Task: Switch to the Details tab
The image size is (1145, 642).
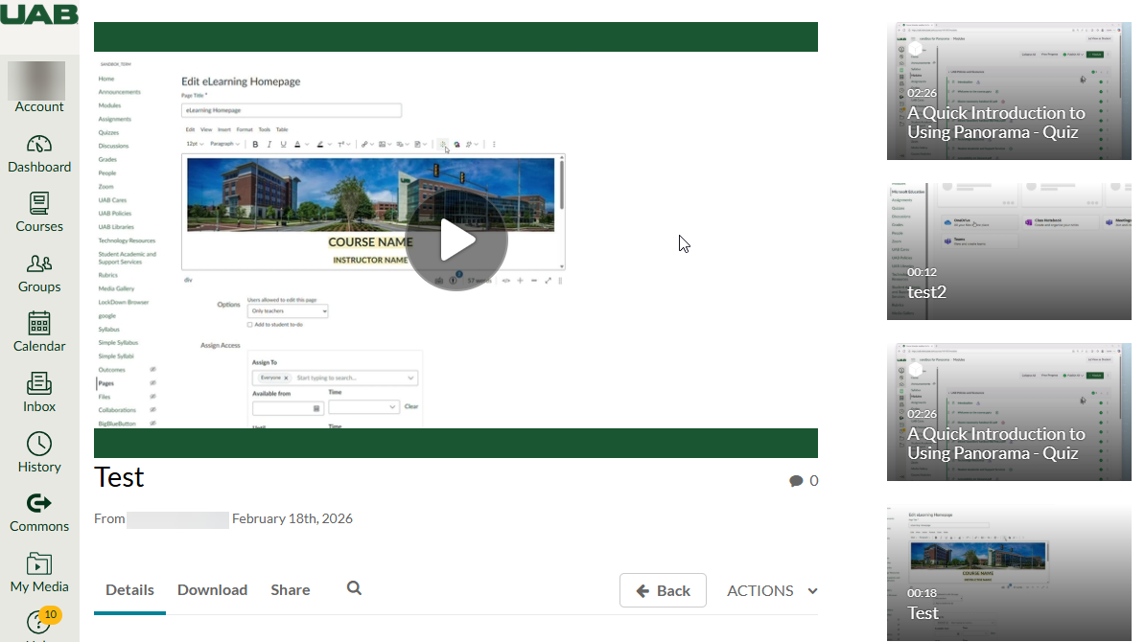Action: point(129,590)
